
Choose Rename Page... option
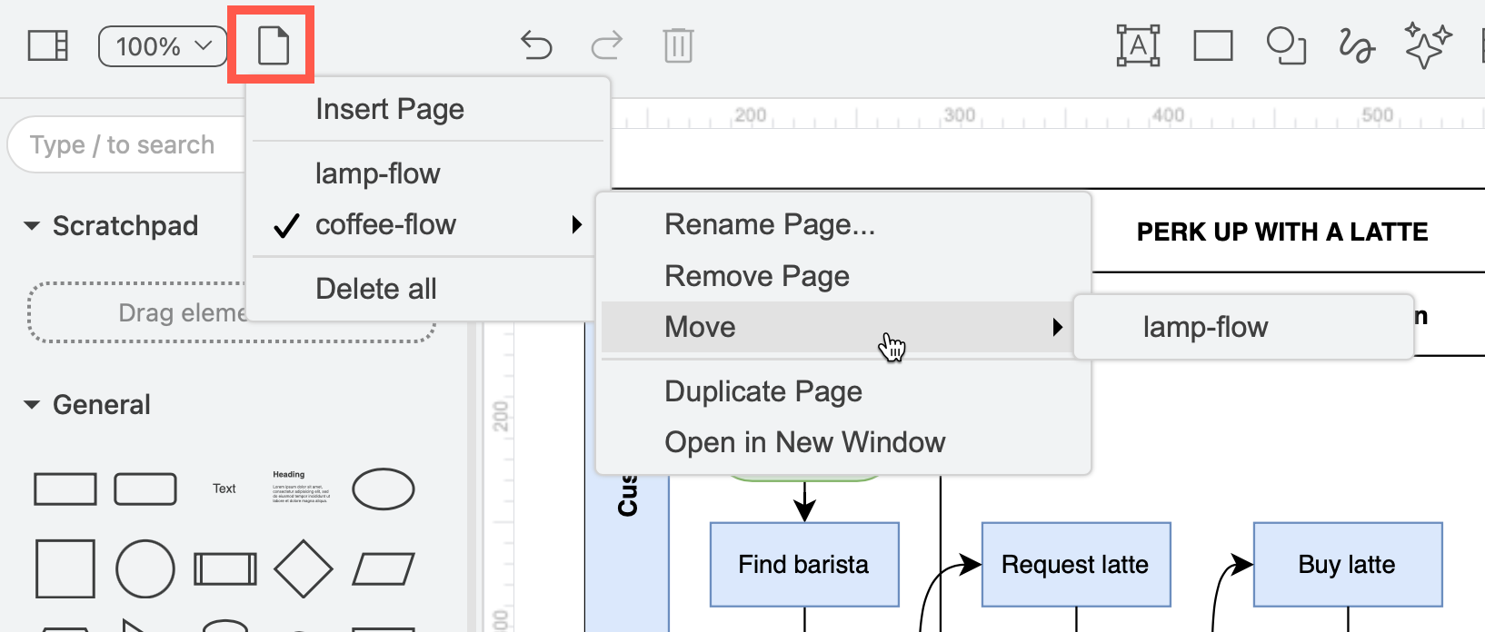click(842, 224)
